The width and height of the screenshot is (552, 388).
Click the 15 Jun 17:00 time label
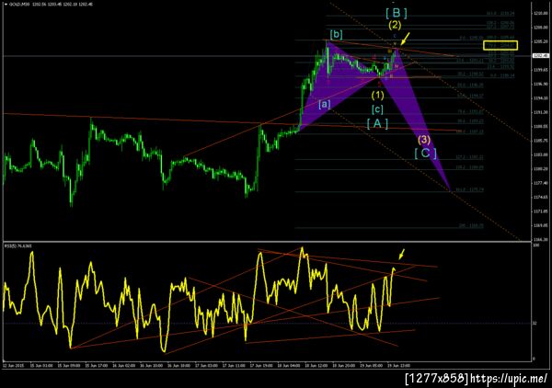pos(98,366)
